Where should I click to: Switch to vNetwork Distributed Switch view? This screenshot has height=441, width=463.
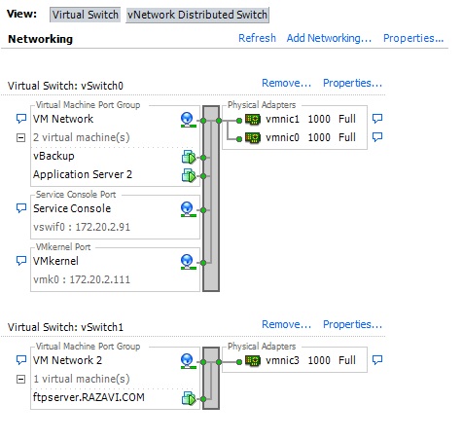point(197,15)
